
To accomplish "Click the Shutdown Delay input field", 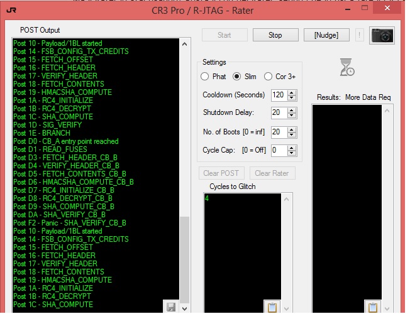I will 279,113.
